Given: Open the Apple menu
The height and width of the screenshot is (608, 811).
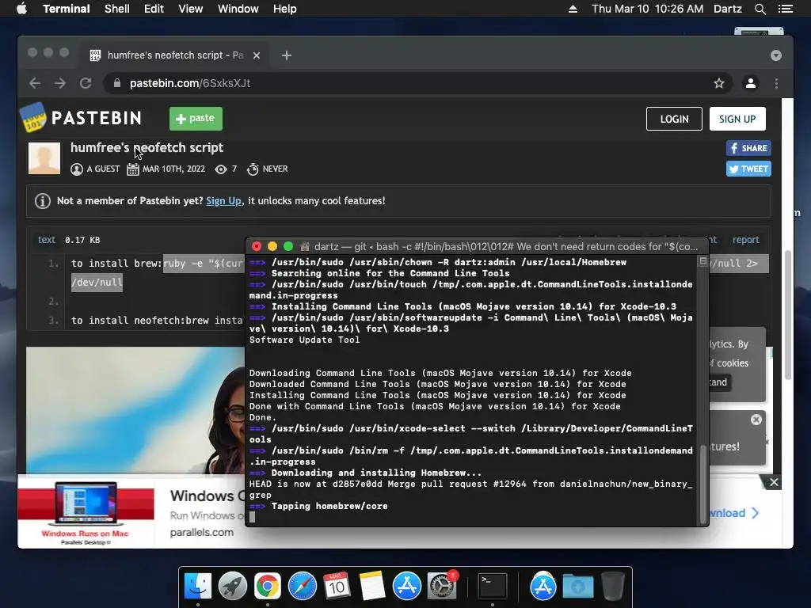Looking at the screenshot, I should (21, 9).
